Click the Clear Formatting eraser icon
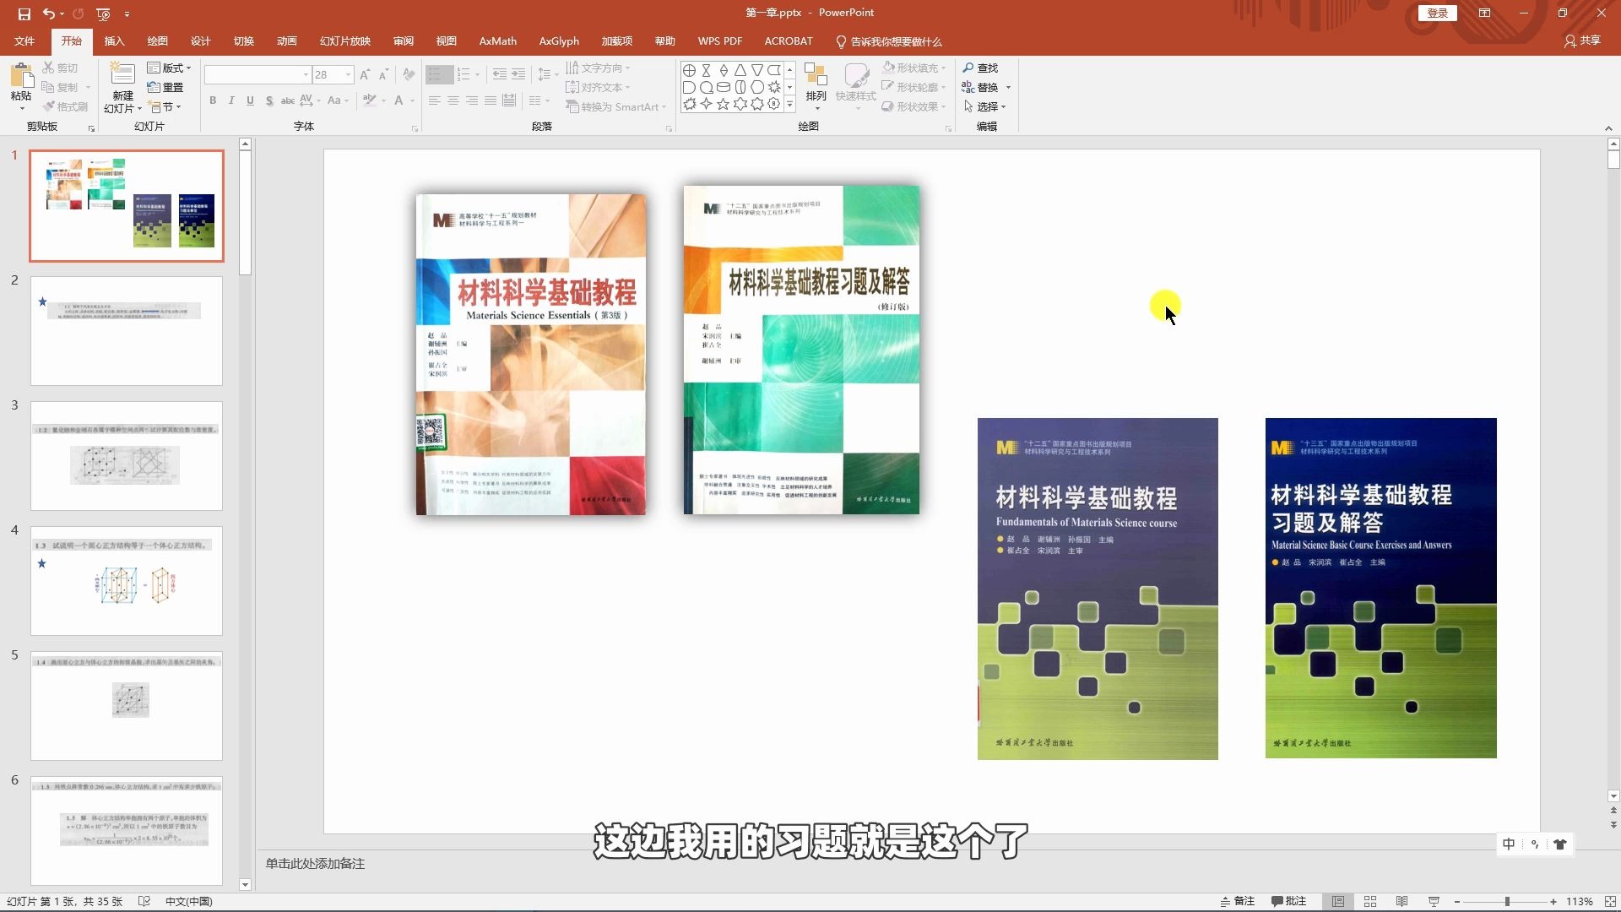Screen dimensions: 1621x912 click(x=409, y=75)
